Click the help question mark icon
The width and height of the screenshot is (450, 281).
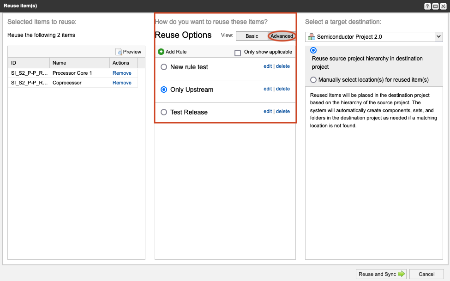pyautogui.click(x=427, y=6)
